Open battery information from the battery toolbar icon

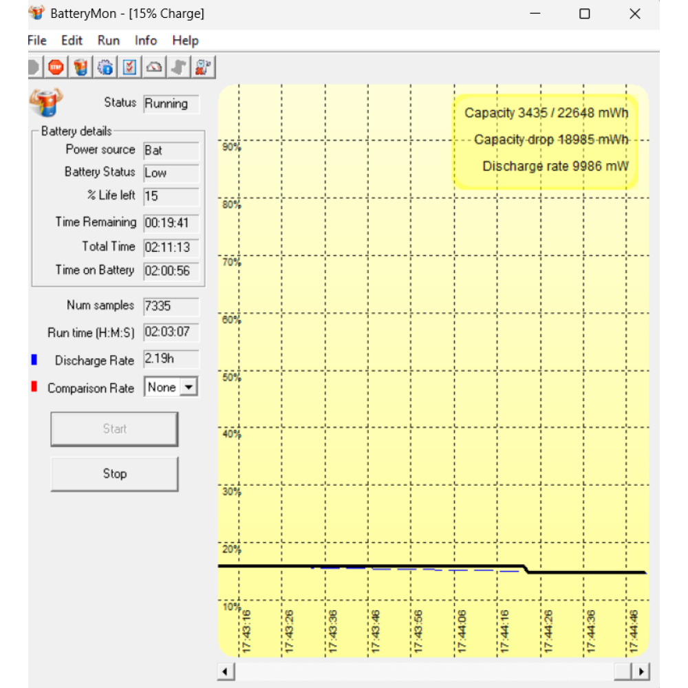(x=81, y=67)
